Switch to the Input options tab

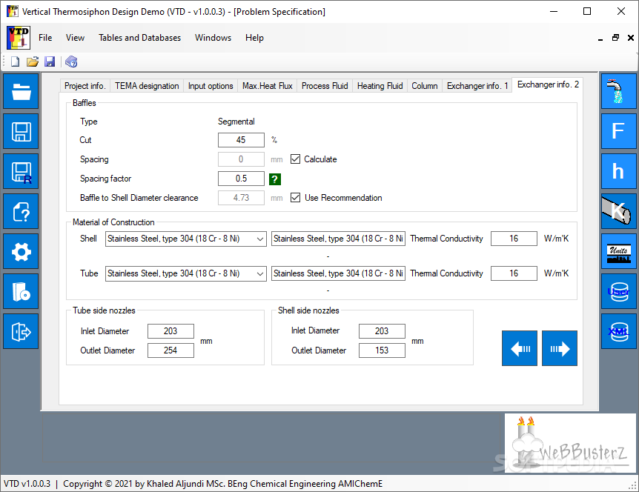[211, 86]
